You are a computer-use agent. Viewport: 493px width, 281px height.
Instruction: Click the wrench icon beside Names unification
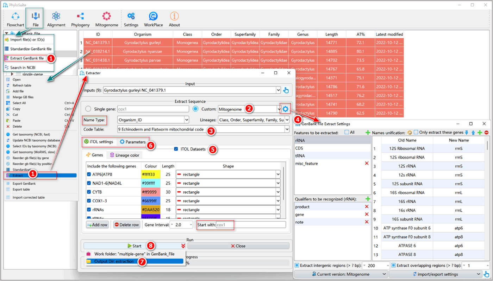[x=410, y=133]
